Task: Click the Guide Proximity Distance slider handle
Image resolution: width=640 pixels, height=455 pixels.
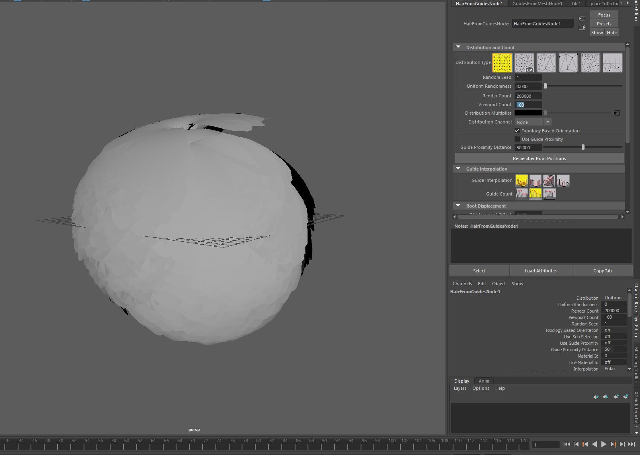Action: tap(583, 147)
